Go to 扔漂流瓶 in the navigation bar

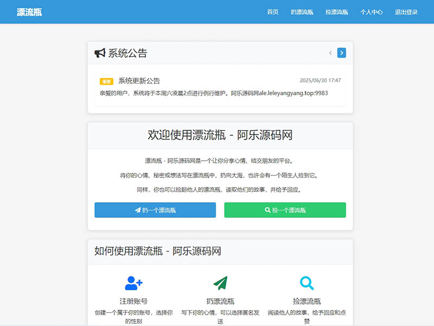point(302,12)
